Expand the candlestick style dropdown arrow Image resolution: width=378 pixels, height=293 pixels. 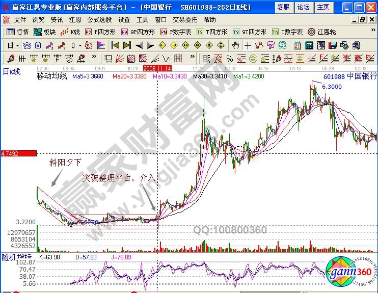[79, 45]
